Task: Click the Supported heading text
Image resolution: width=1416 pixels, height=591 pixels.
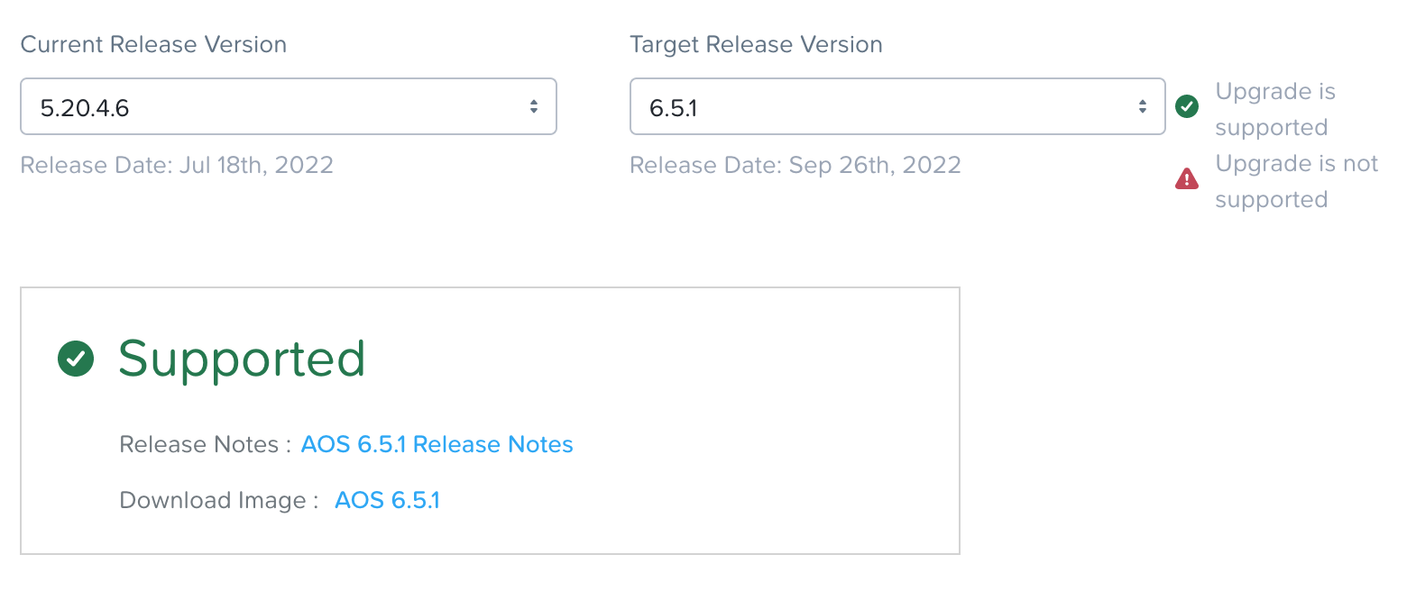Action: pyautogui.click(x=242, y=359)
